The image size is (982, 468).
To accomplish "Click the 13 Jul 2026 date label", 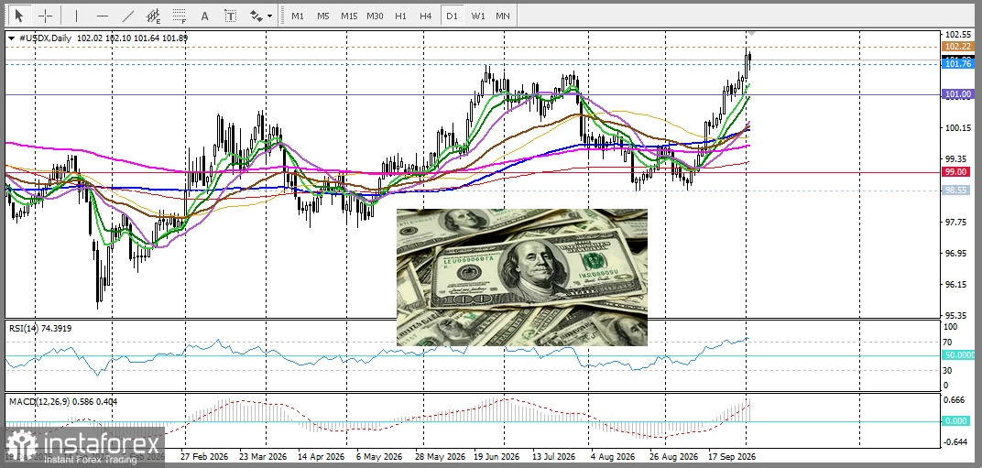I will [x=553, y=457].
